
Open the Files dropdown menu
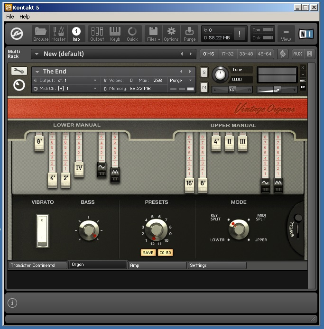(x=153, y=33)
